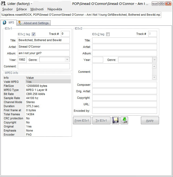Click the From ID3v1 button
This screenshot has height=177, width=173.
[x=82, y=120]
